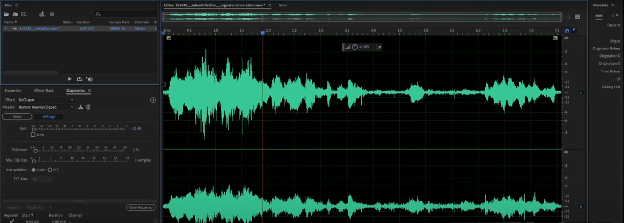The width and height of the screenshot is (624, 223).
Task: Click the New File icon in Files panel
Action: click(x=24, y=15)
